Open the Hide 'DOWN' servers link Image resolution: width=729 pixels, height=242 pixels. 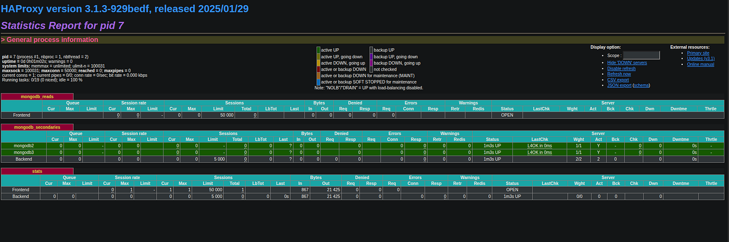point(627,63)
